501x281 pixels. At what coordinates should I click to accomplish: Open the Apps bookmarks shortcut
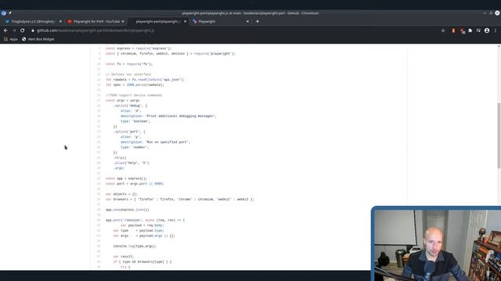11,39
